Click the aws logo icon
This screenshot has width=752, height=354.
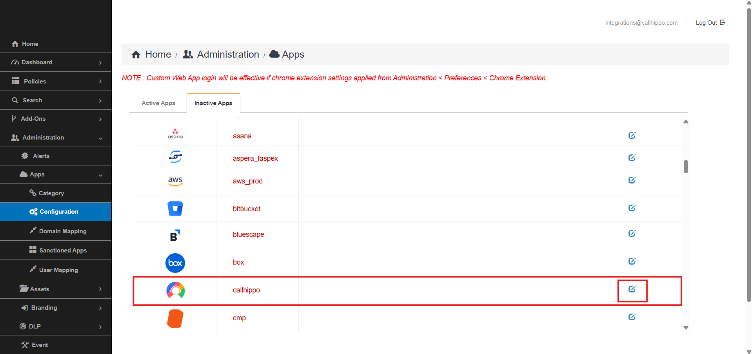click(175, 181)
